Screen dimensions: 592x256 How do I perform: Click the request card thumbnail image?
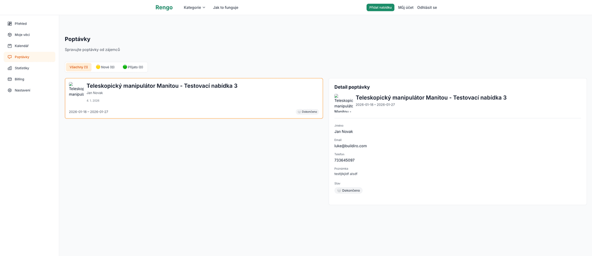tap(76, 89)
